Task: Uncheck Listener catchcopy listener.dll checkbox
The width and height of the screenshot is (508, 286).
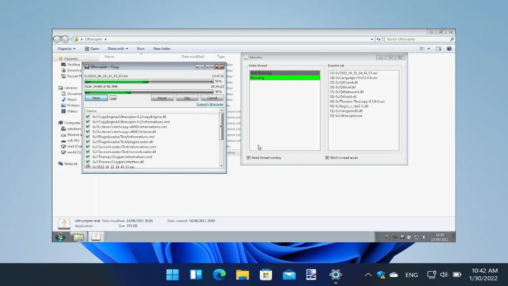Action: click(88, 132)
